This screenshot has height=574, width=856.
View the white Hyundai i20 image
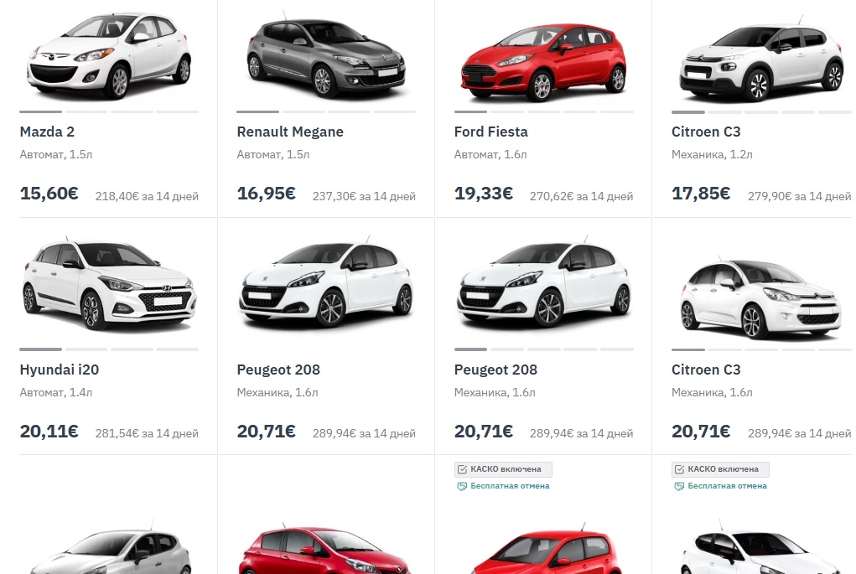(x=109, y=284)
